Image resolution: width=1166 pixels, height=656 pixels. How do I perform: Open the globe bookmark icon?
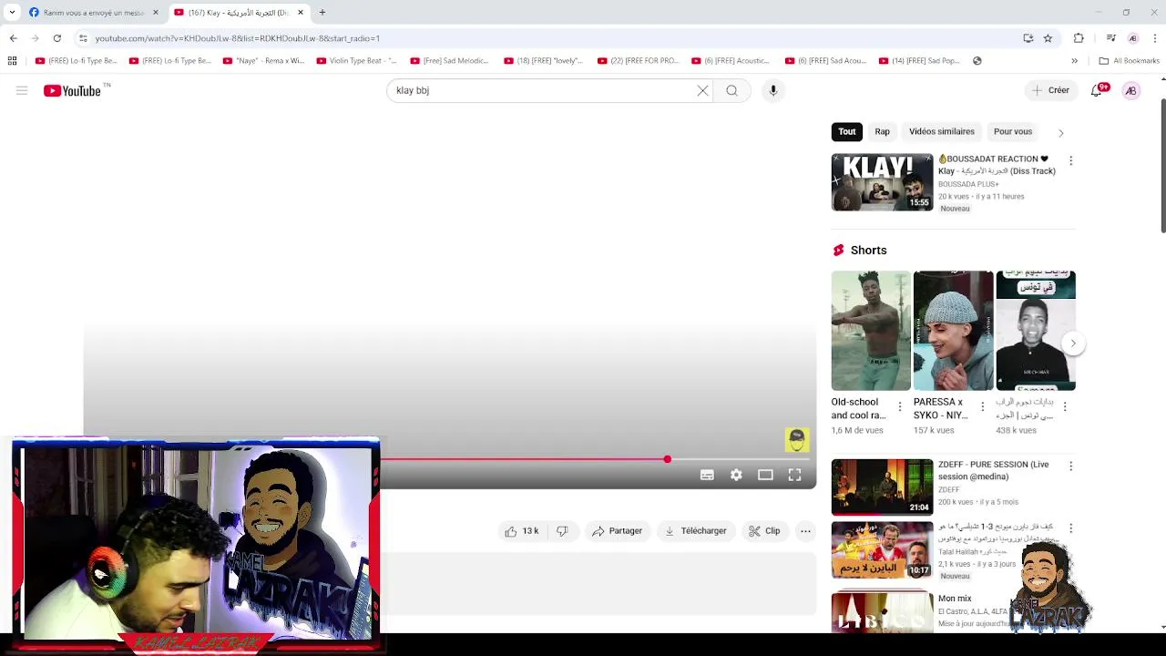click(x=977, y=61)
